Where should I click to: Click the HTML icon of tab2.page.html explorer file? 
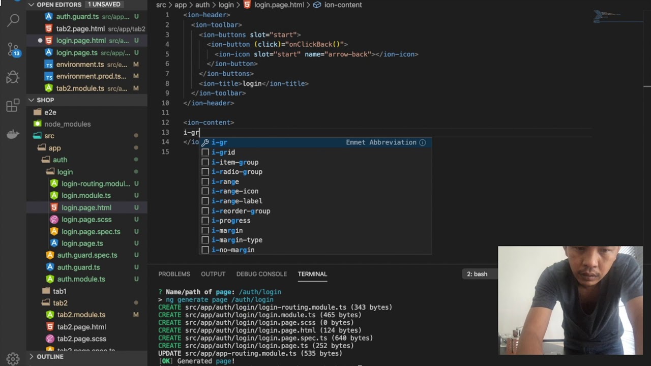coord(50,327)
